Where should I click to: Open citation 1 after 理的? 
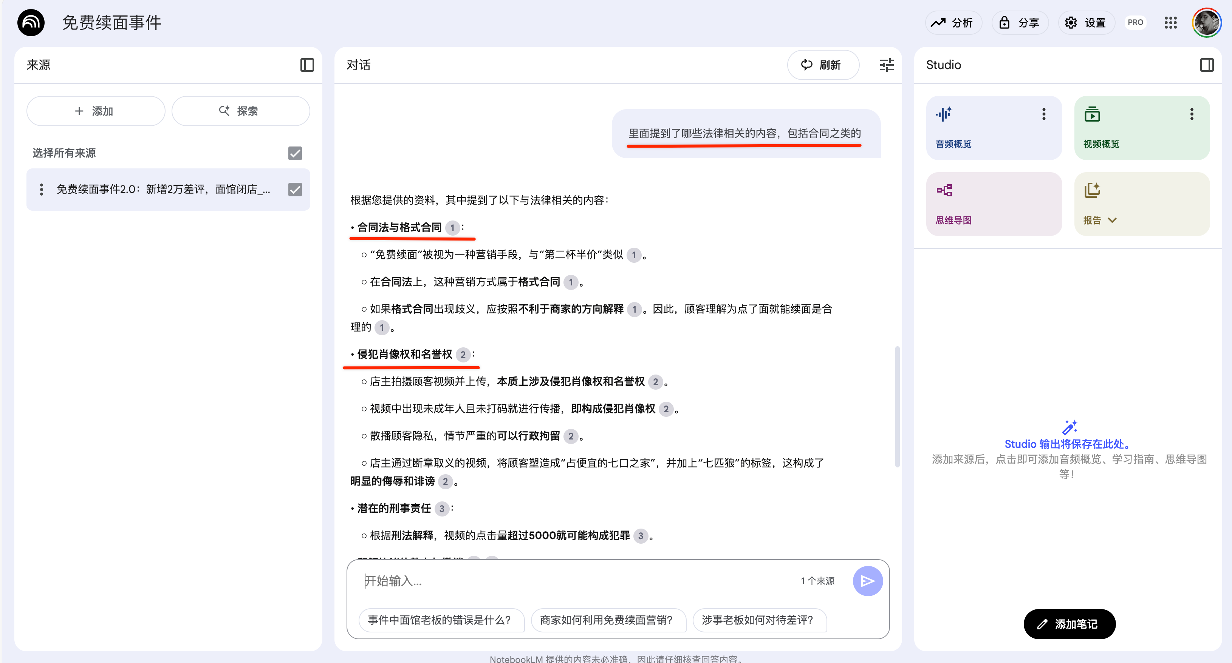[x=382, y=328]
